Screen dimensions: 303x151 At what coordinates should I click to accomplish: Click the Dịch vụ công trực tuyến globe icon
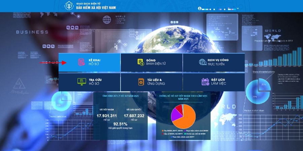coord(202,62)
